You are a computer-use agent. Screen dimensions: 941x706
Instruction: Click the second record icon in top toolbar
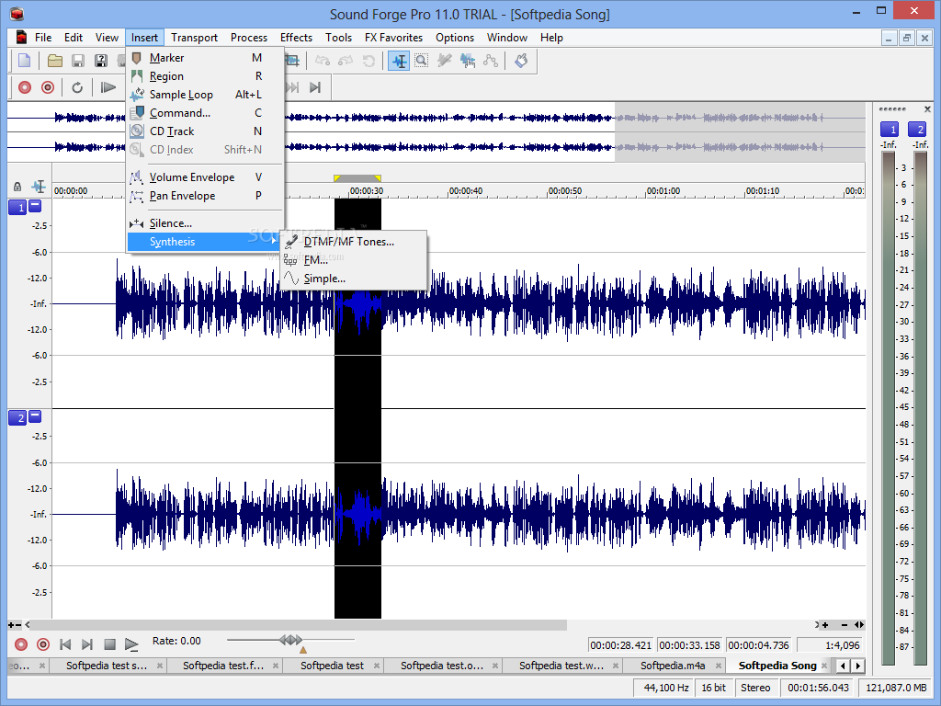(48, 87)
